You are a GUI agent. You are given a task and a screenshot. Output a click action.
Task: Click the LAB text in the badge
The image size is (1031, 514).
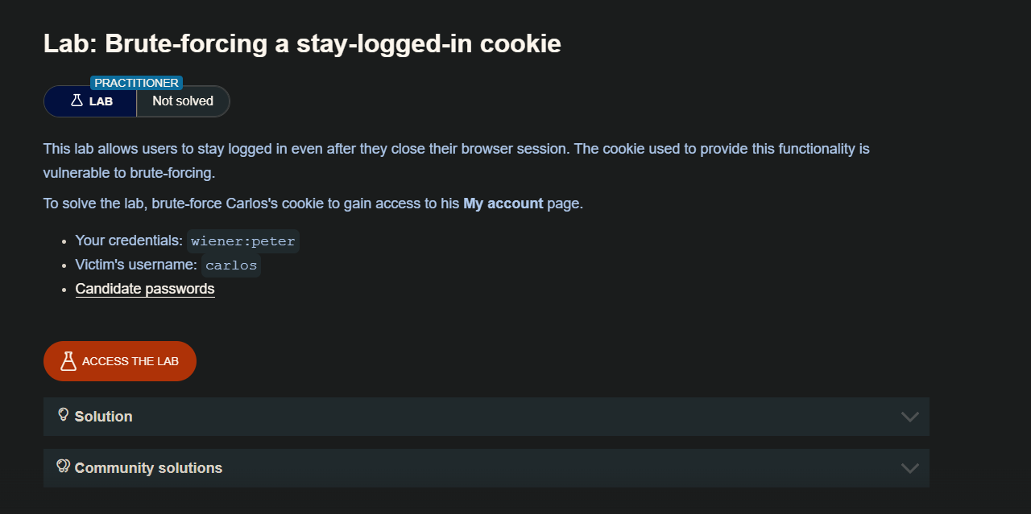[x=101, y=101]
